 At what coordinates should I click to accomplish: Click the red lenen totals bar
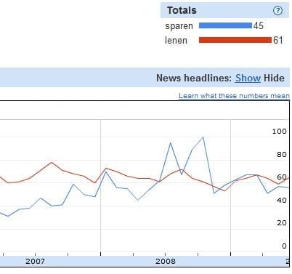pos(235,40)
